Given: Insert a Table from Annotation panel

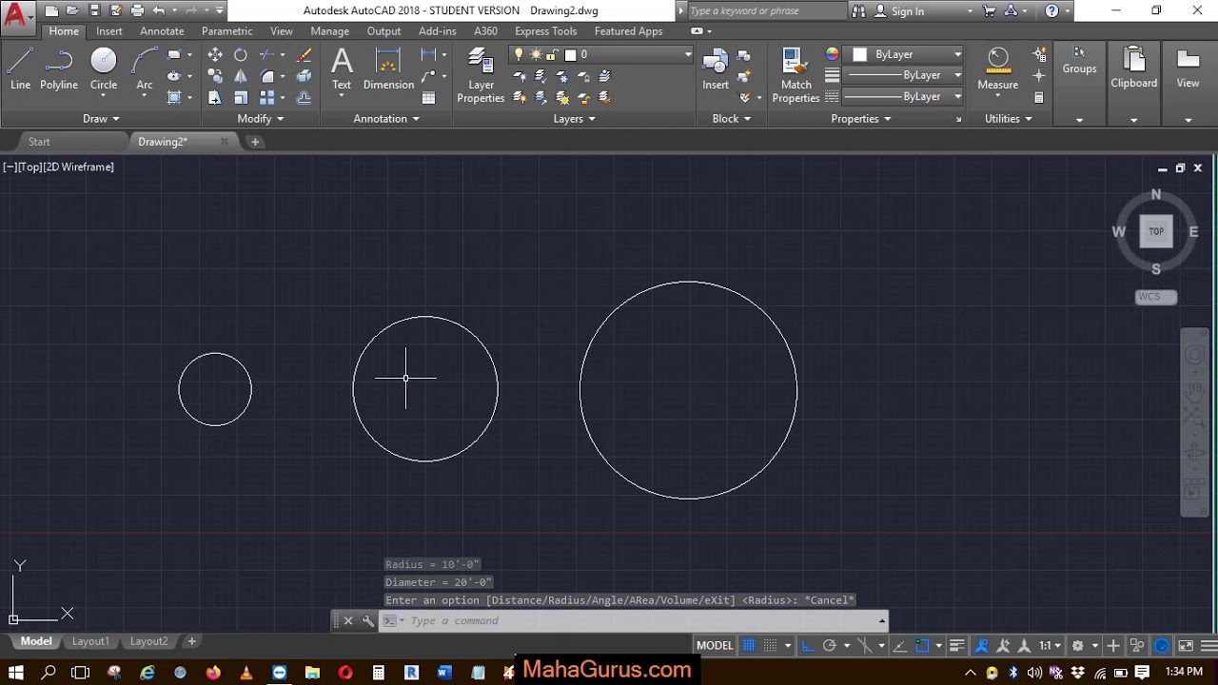Looking at the screenshot, I should click(x=429, y=97).
